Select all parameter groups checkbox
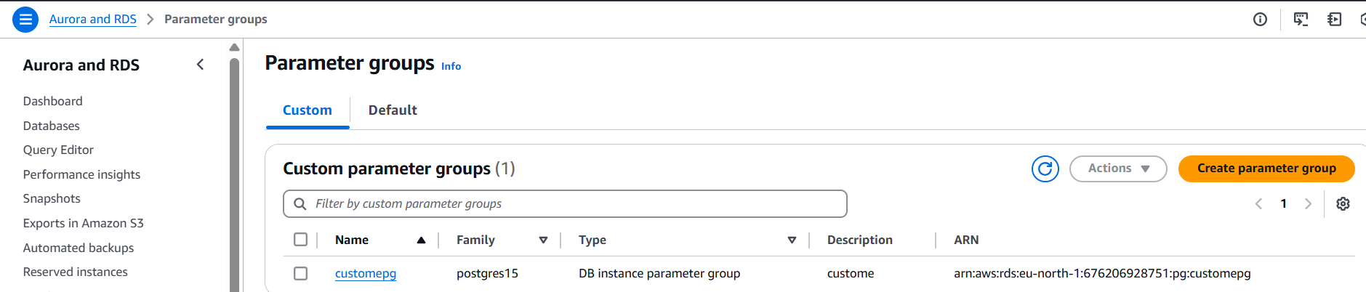This screenshot has width=1366, height=292. point(300,240)
